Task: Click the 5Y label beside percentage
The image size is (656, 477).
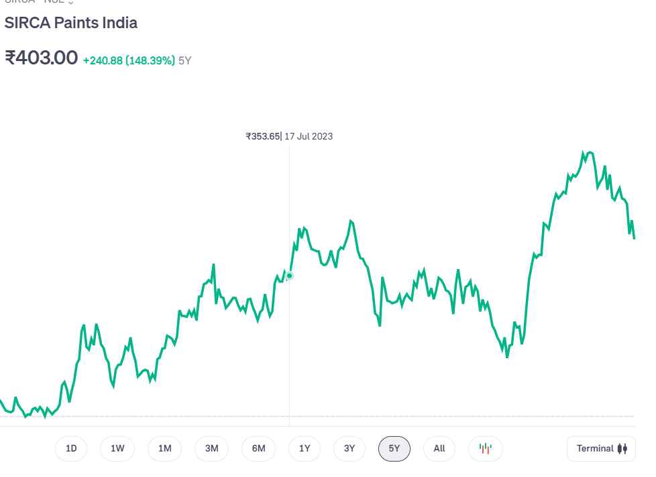Action: point(184,60)
